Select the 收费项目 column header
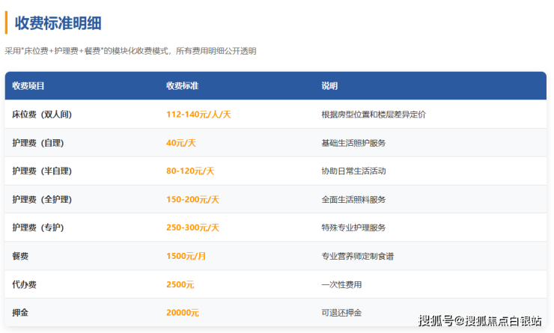 click(x=28, y=86)
